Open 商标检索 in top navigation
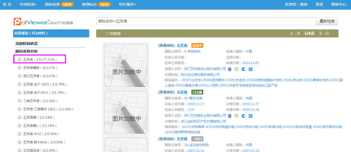This screenshot has height=152, width=351. [52, 5]
